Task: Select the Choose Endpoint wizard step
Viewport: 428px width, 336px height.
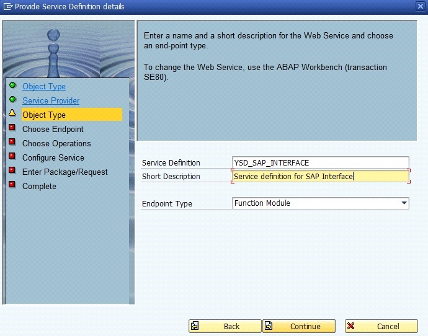Action: click(x=53, y=130)
